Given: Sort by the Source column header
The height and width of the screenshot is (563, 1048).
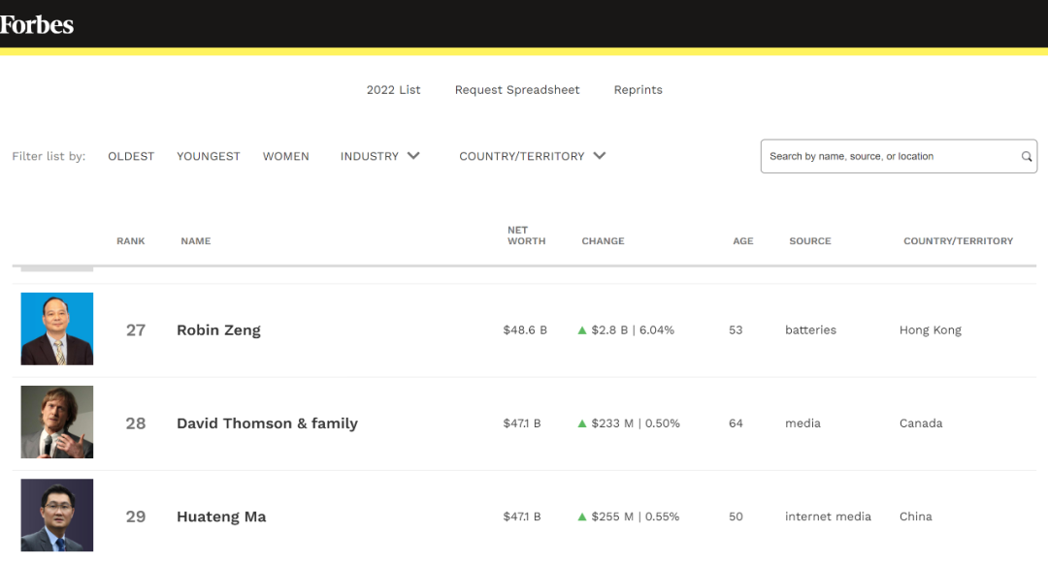Looking at the screenshot, I should 810,241.
